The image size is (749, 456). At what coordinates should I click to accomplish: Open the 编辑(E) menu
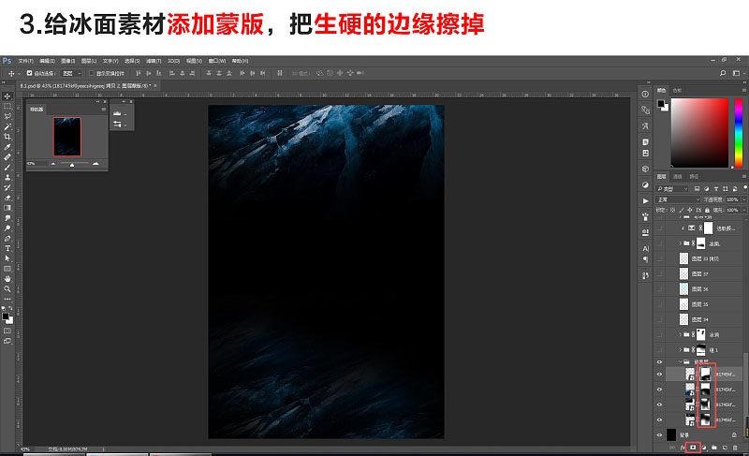(47, 61)
